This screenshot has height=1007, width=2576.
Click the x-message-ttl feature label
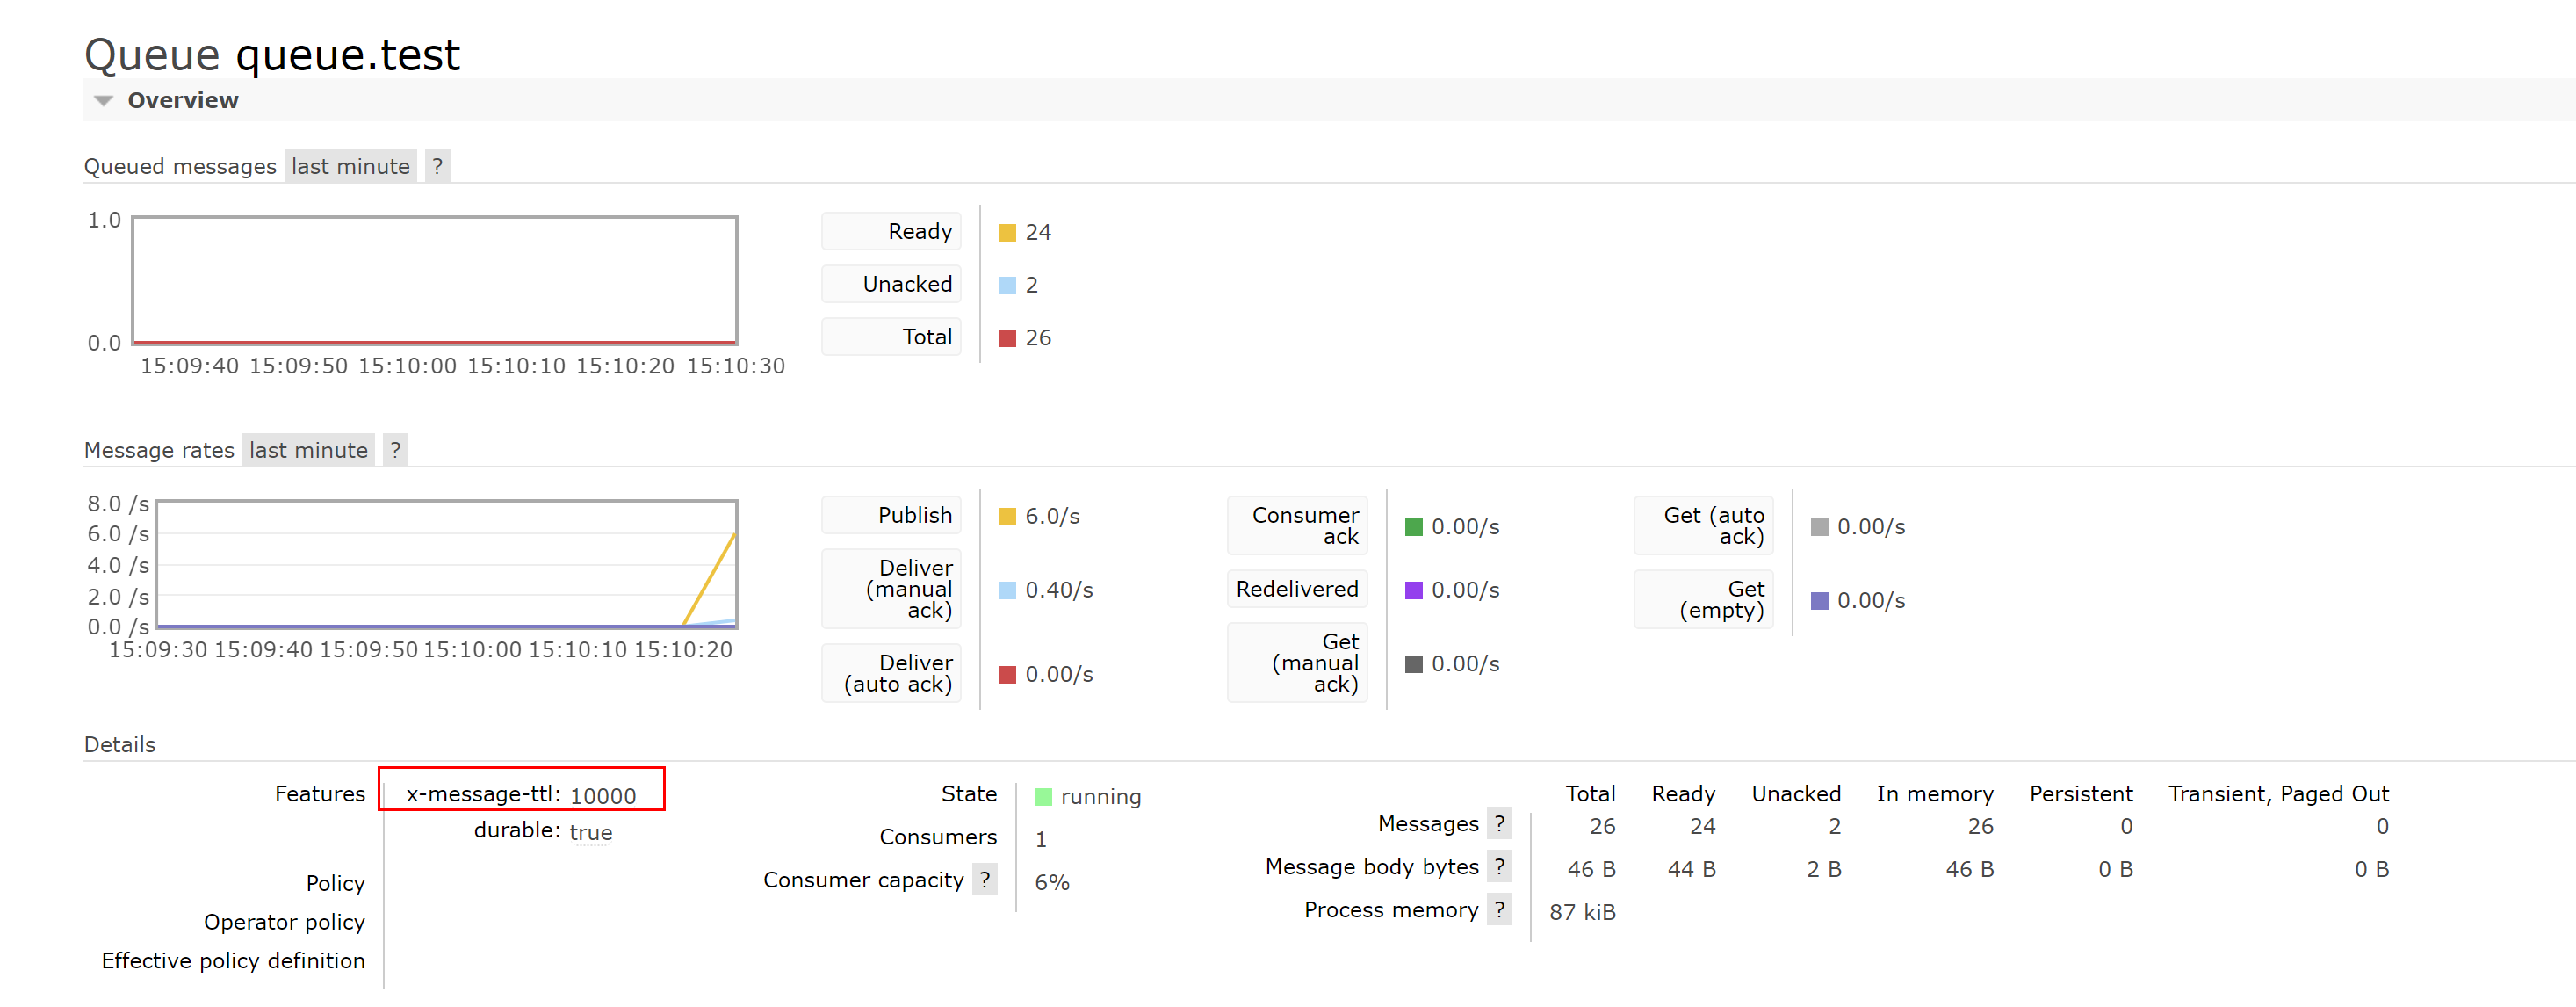(483, 794)
